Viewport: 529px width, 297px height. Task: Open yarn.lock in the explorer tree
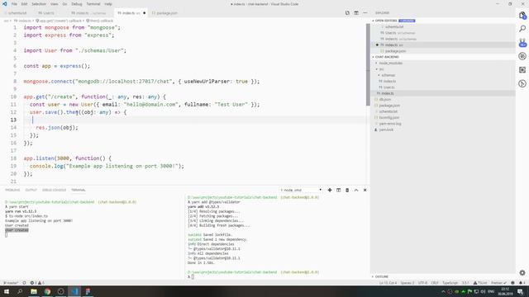point(386,130)
